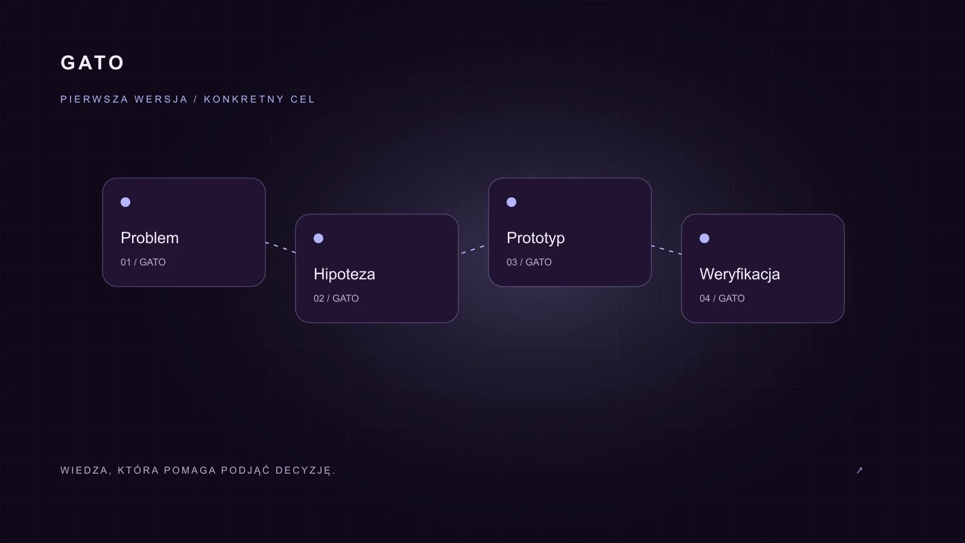Image resolution: width=965 pixels, height=543 pixels.
Task: Click the subtitle 'PIERWSZA WERSJA / KONKRETNY CEL'
Action: click(188, 99)
